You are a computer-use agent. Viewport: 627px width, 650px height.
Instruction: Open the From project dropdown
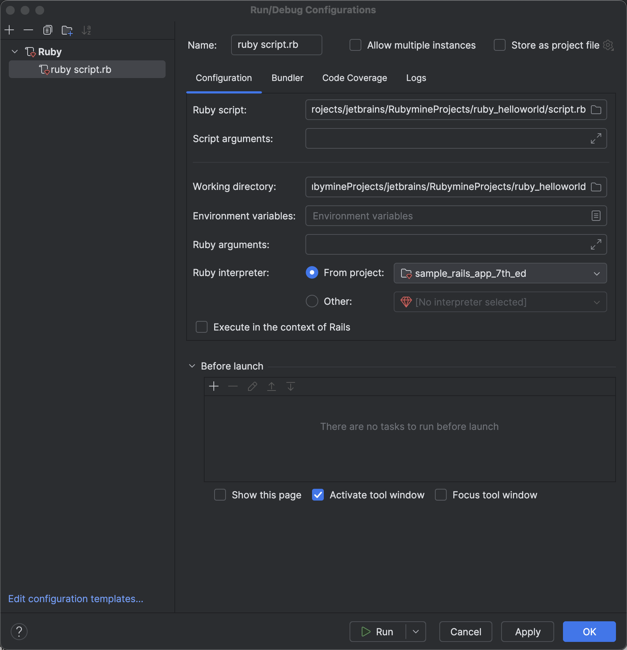(500, 273)
